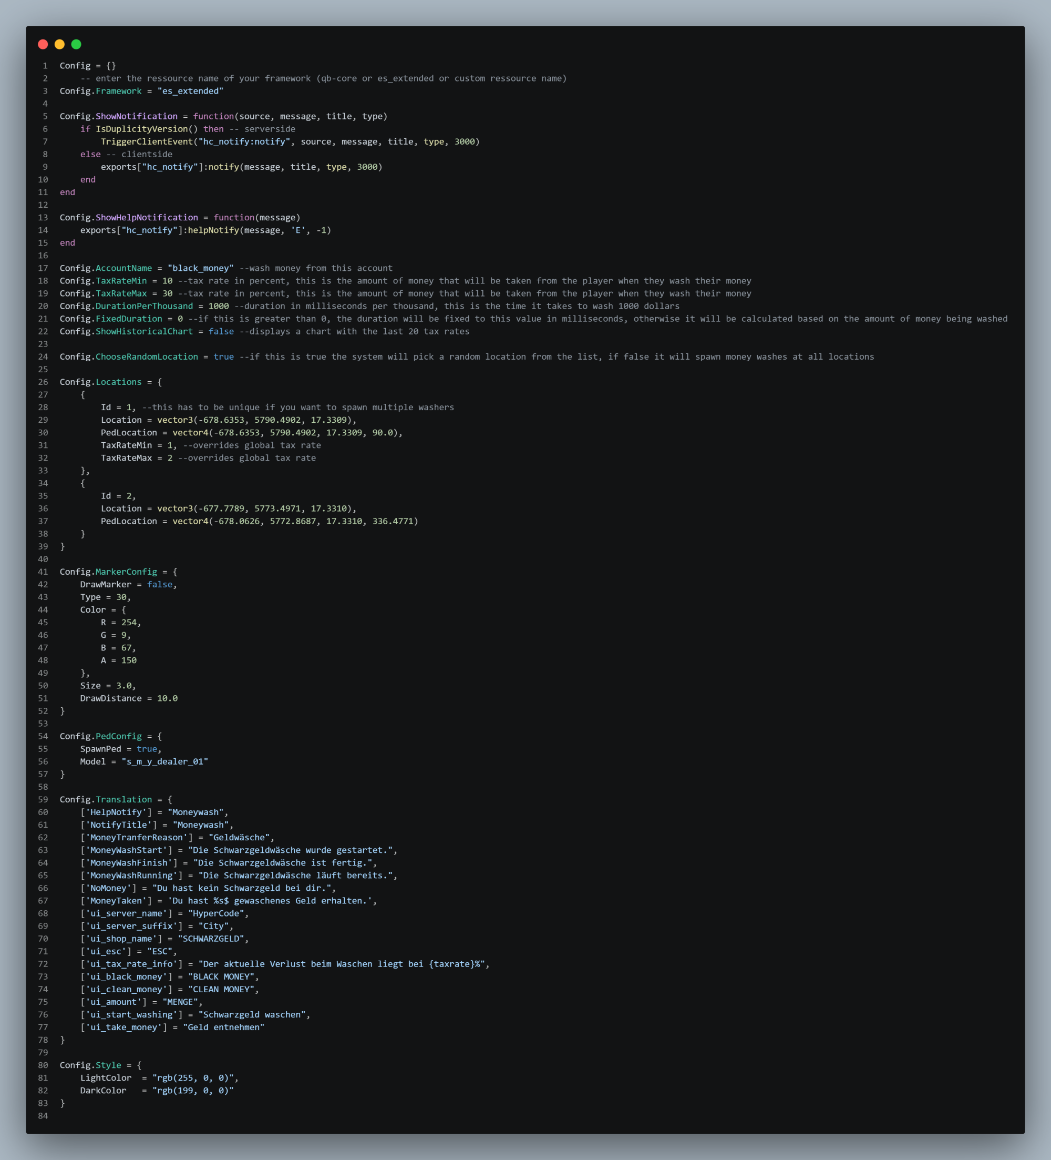
Task: Click "Size = 3.0" value
Action: (123, 686)
